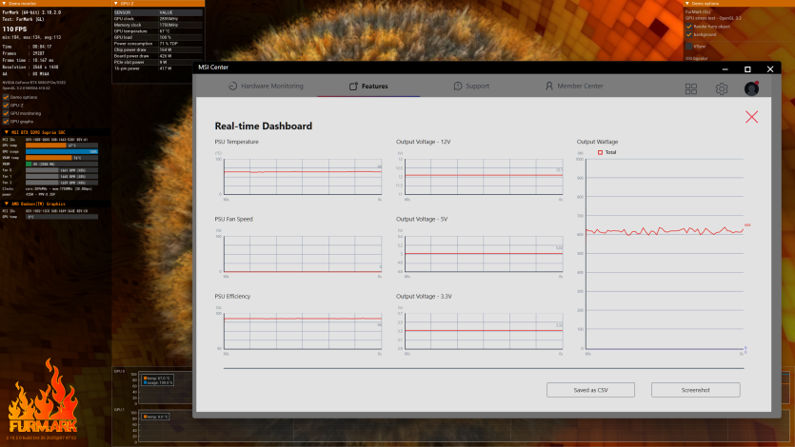
Task: Uncheck background option in Demo options
Action: coord(688,34)
